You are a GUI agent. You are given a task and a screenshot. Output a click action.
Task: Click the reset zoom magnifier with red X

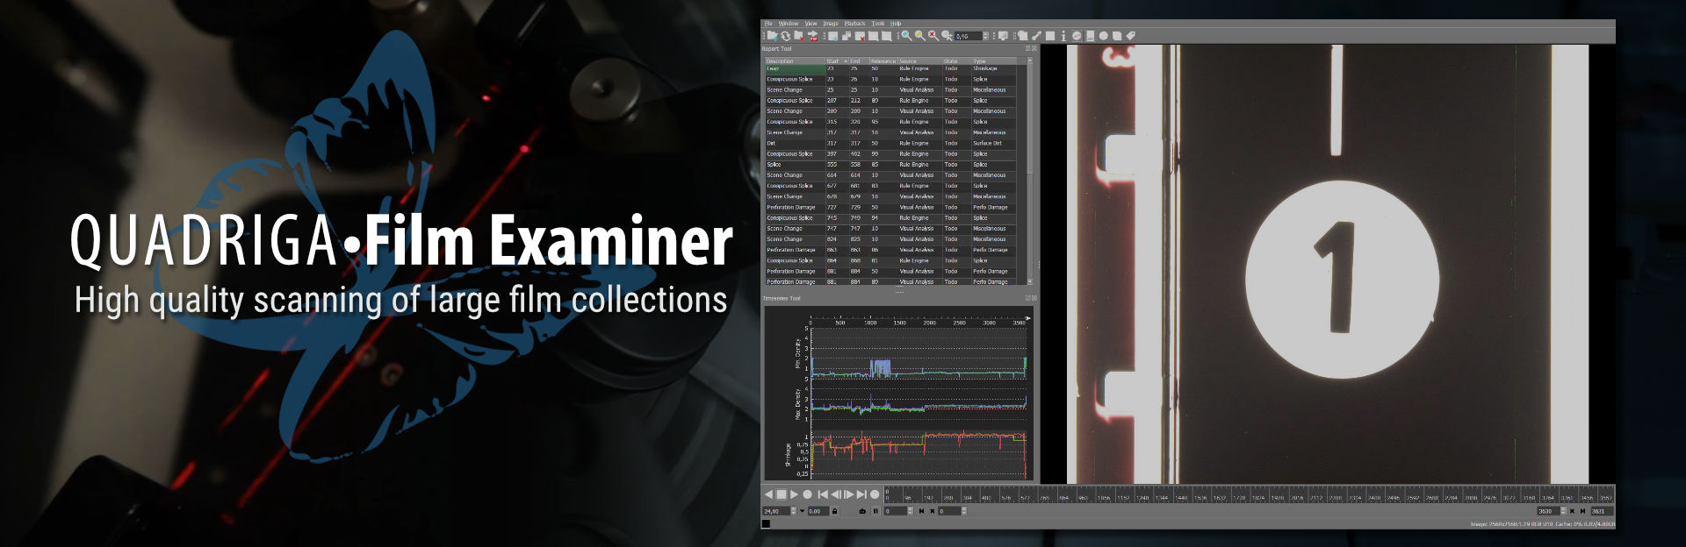point(933,36)
